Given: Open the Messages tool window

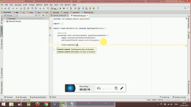Looking at the screenshot, I should click(21, 97).
